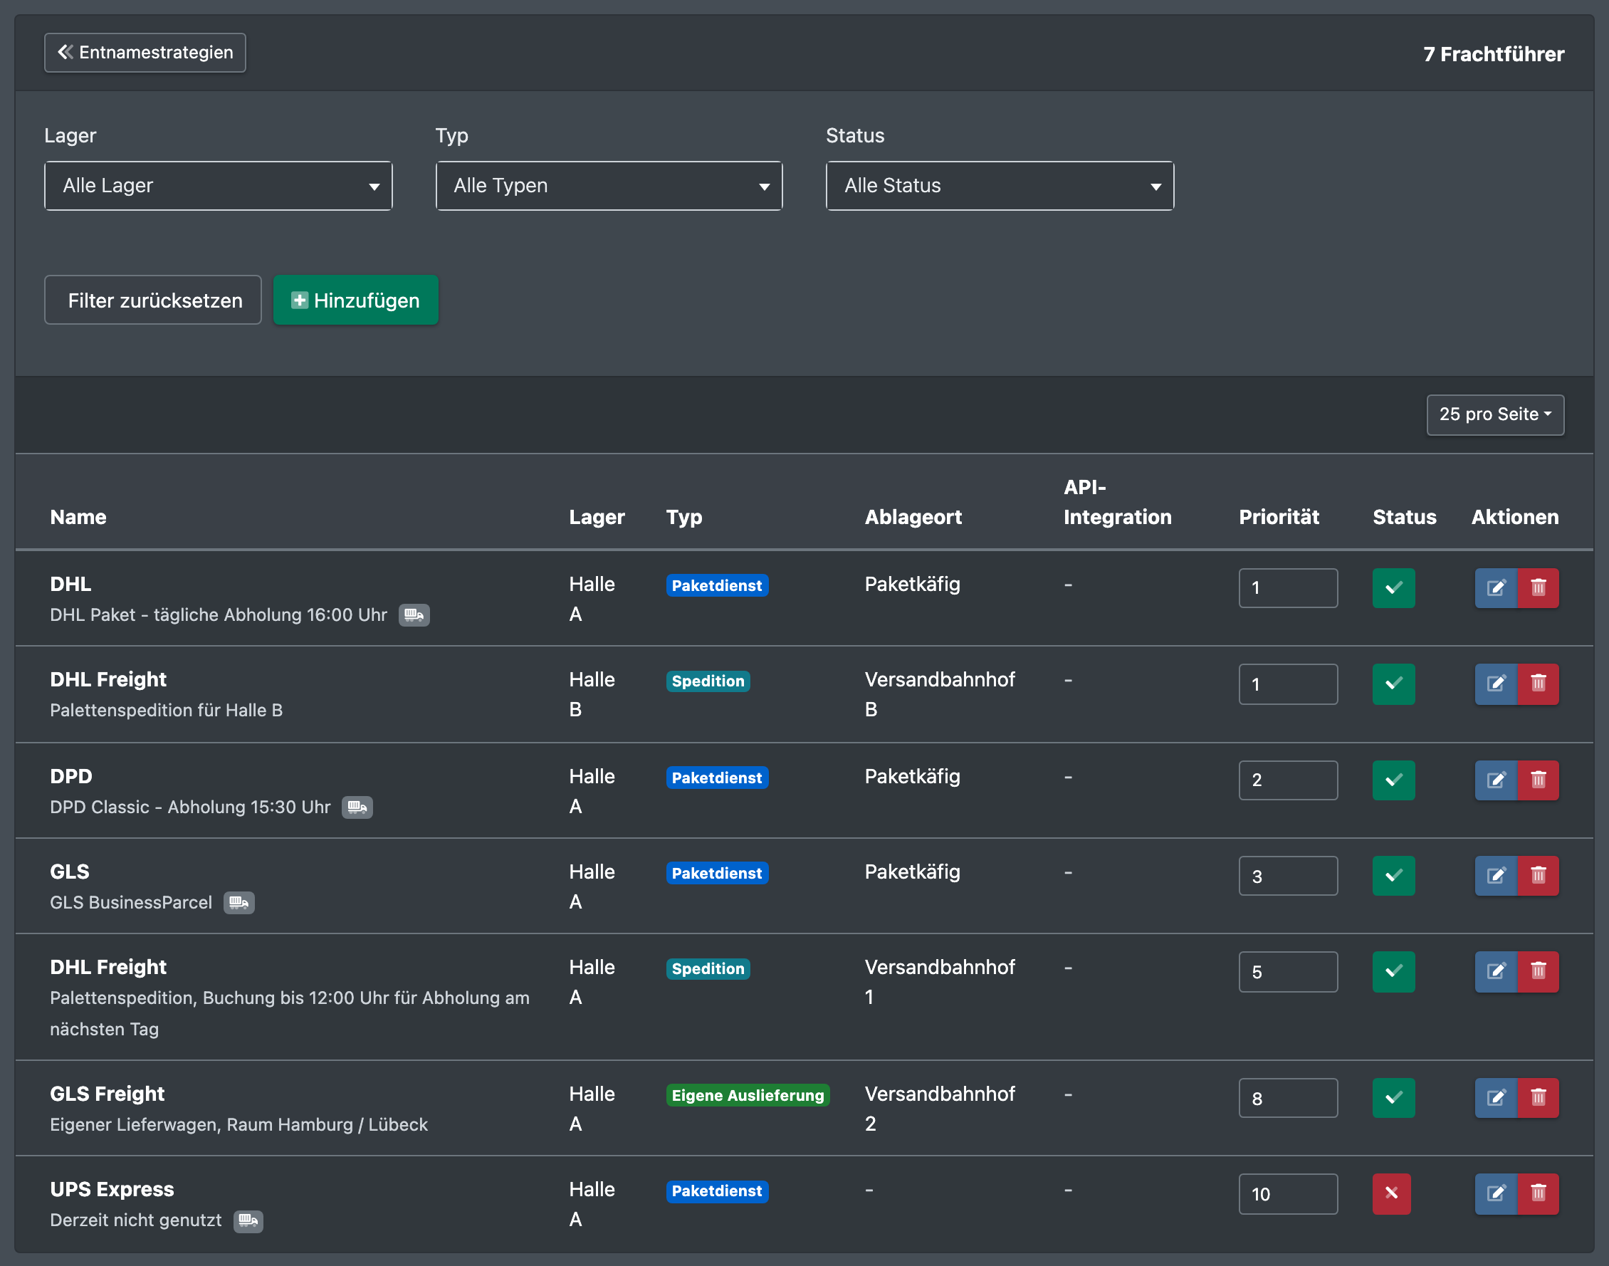The height and width of the screenshot is (1266, 1609).
Task: Delete the GLS BusinessParcel carrier
Action: 1538,875
